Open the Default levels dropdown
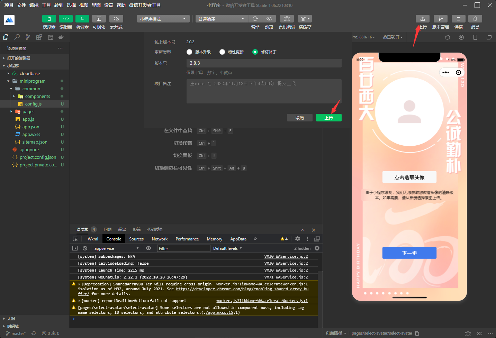This screenshot has width=496, height=338. [x=227, y=248]
